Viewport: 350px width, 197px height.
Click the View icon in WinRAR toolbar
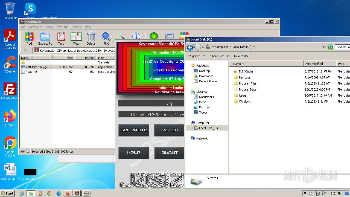(76, 38)
